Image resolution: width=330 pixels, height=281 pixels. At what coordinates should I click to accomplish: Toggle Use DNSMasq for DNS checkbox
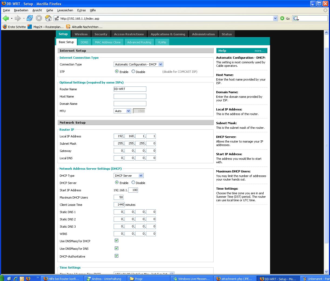tap(116, 248)
